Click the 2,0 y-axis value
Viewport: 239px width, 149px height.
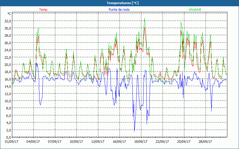coord(8,130)
